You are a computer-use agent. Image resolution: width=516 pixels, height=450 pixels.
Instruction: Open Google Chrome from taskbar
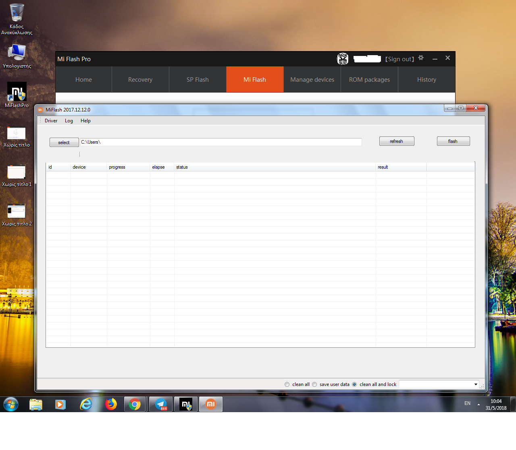coord(135,404)
